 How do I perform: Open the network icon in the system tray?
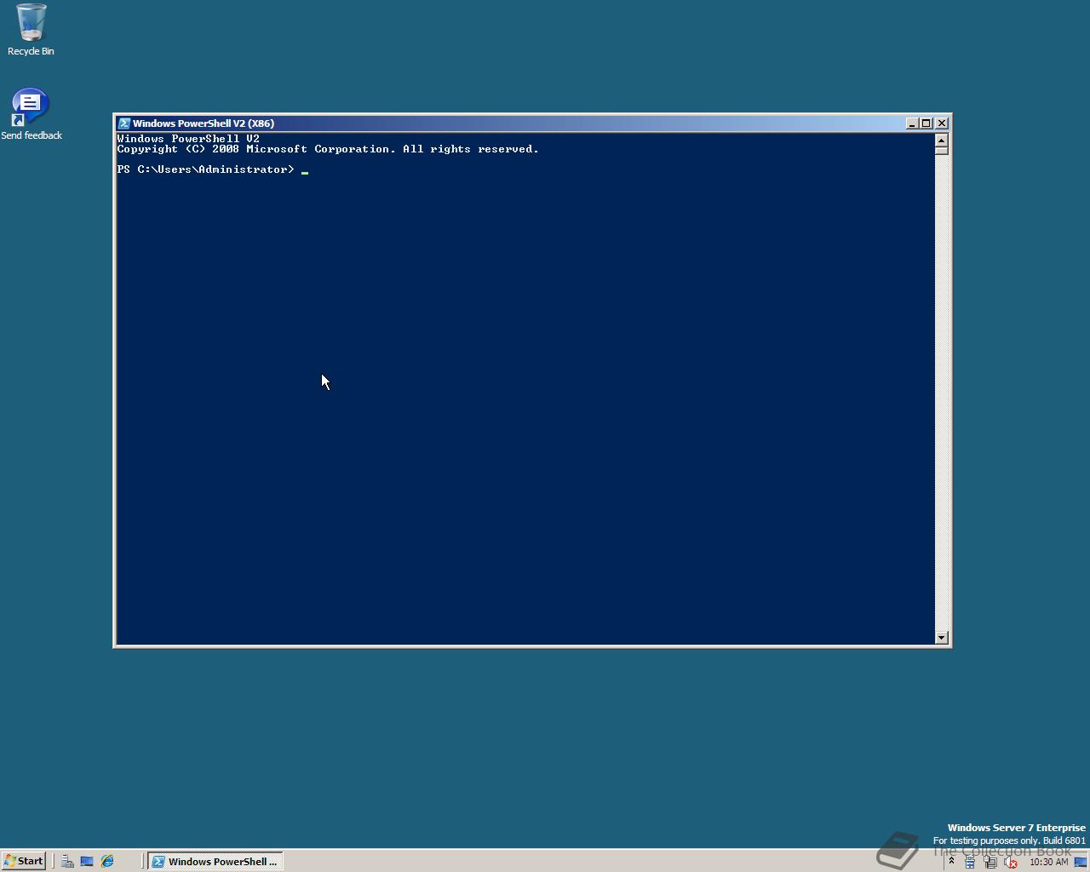[x=990, y=862]
